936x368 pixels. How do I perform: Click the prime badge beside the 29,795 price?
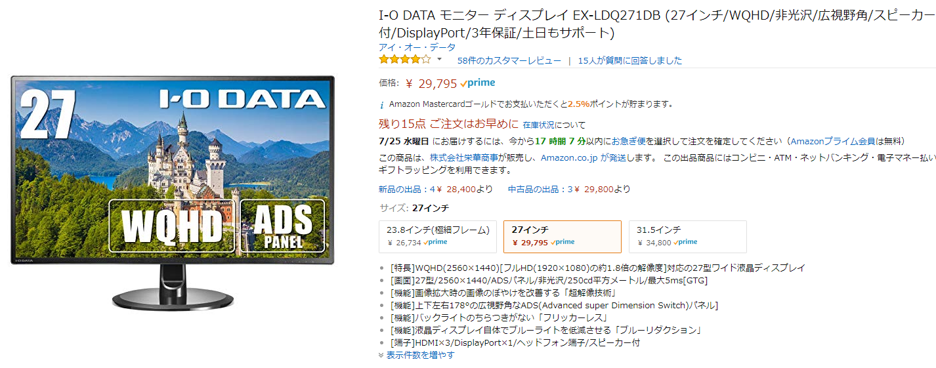coord(478,83)
